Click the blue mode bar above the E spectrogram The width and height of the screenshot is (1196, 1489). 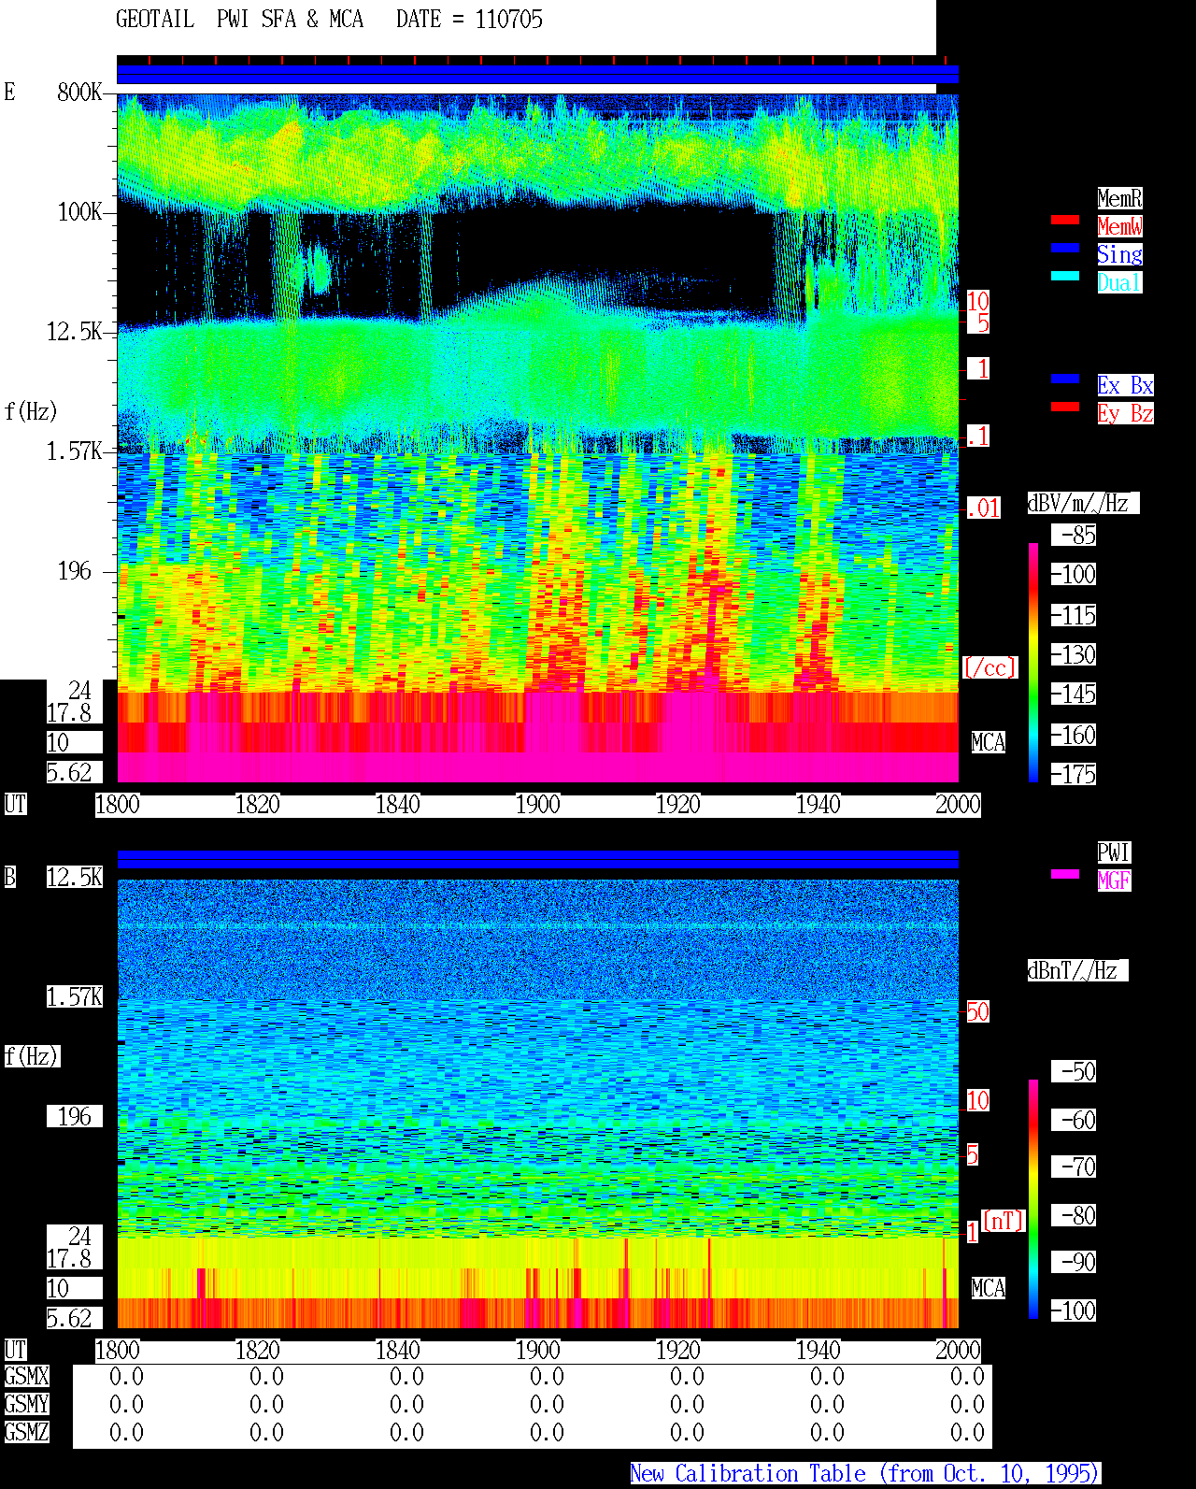(x=537, y=74)
